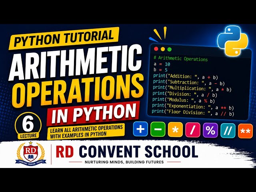256x192 pixels.
Task: Select the pink forward-slash division tile
Action: [193, 130]
